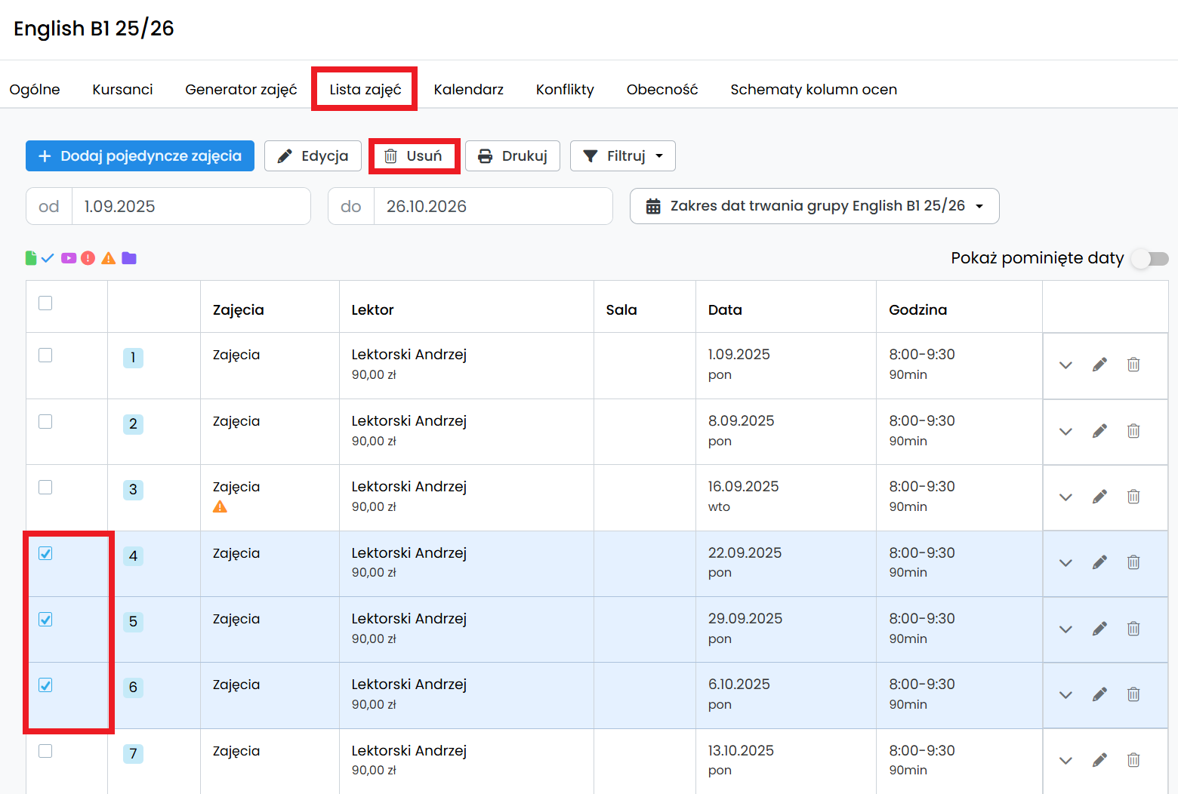Expand lesson 6 row details chevron
Image resolution: width=1178 pixels, height=794 pixels.
click(x=1065, y=694)
